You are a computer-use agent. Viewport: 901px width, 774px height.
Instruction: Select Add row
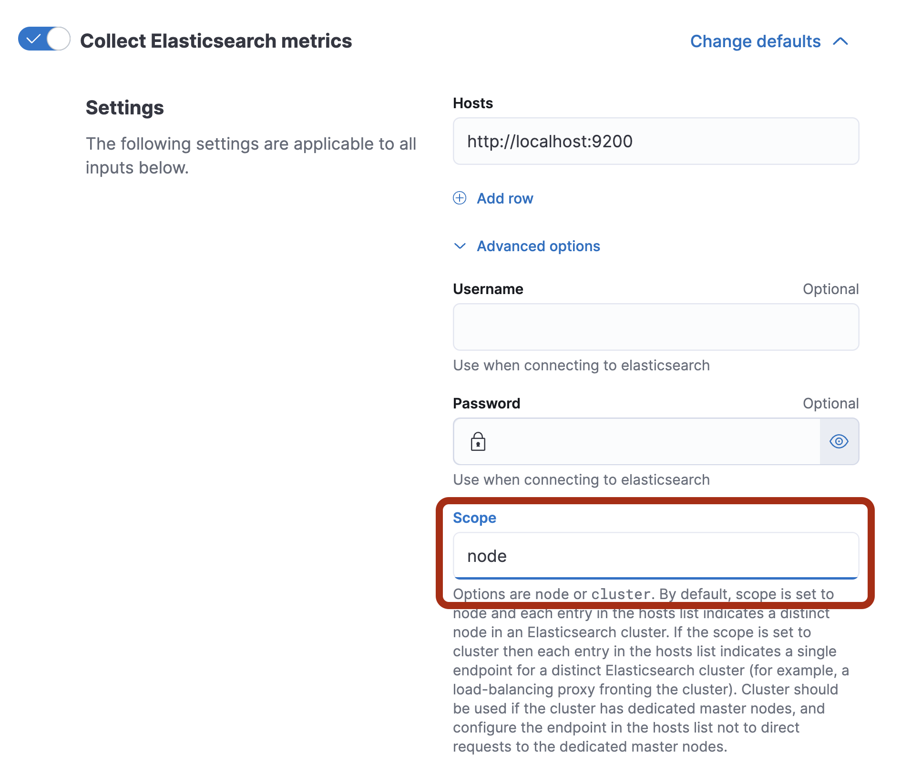tap(505, 198)
